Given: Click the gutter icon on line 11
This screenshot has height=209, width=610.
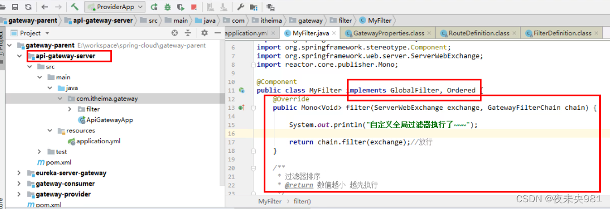Looking at the screenshot, I should coord(242,90).
